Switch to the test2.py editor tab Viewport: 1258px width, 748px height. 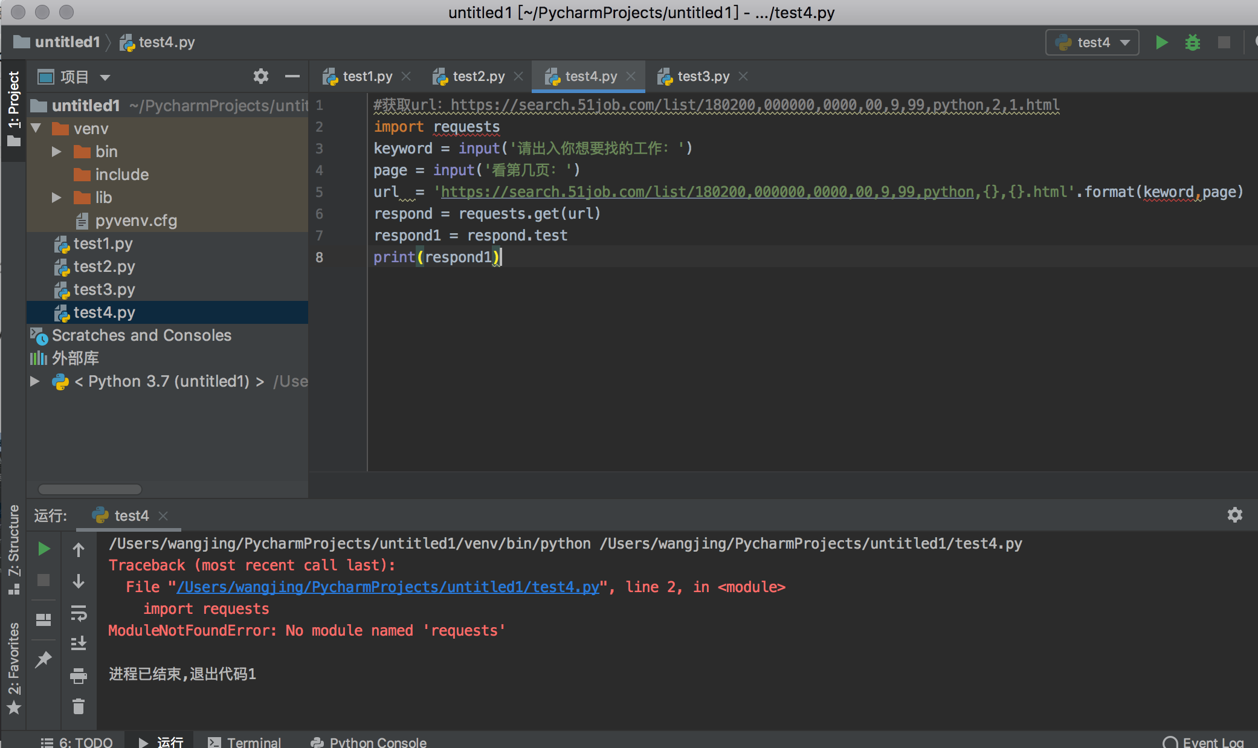click(477, 76)
